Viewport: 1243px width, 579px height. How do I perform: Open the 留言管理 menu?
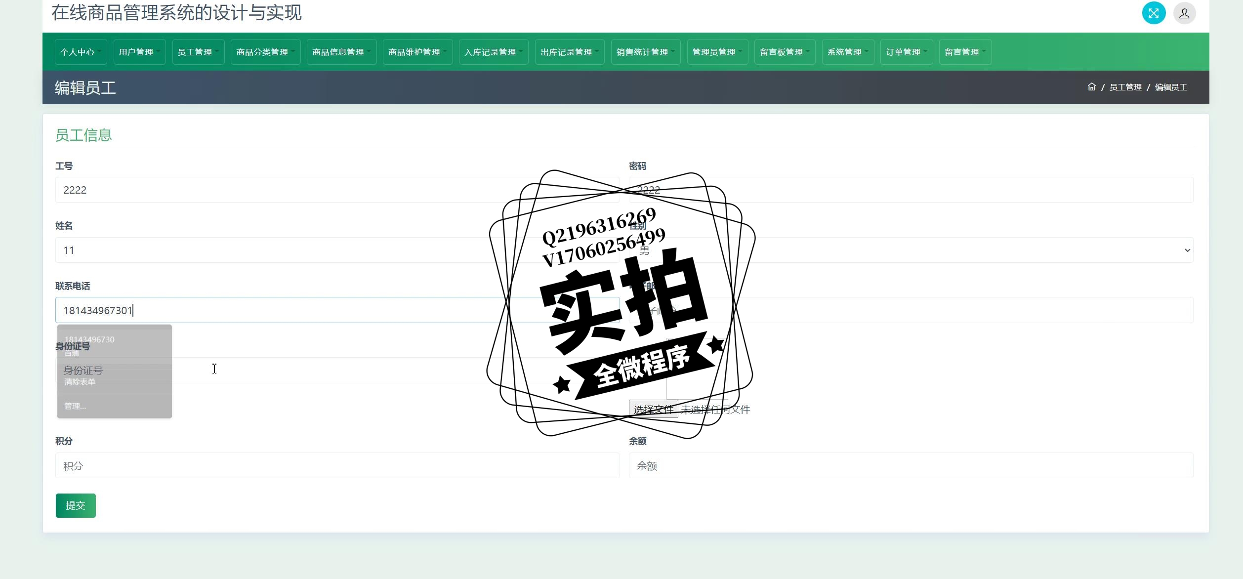coord(965,52)
